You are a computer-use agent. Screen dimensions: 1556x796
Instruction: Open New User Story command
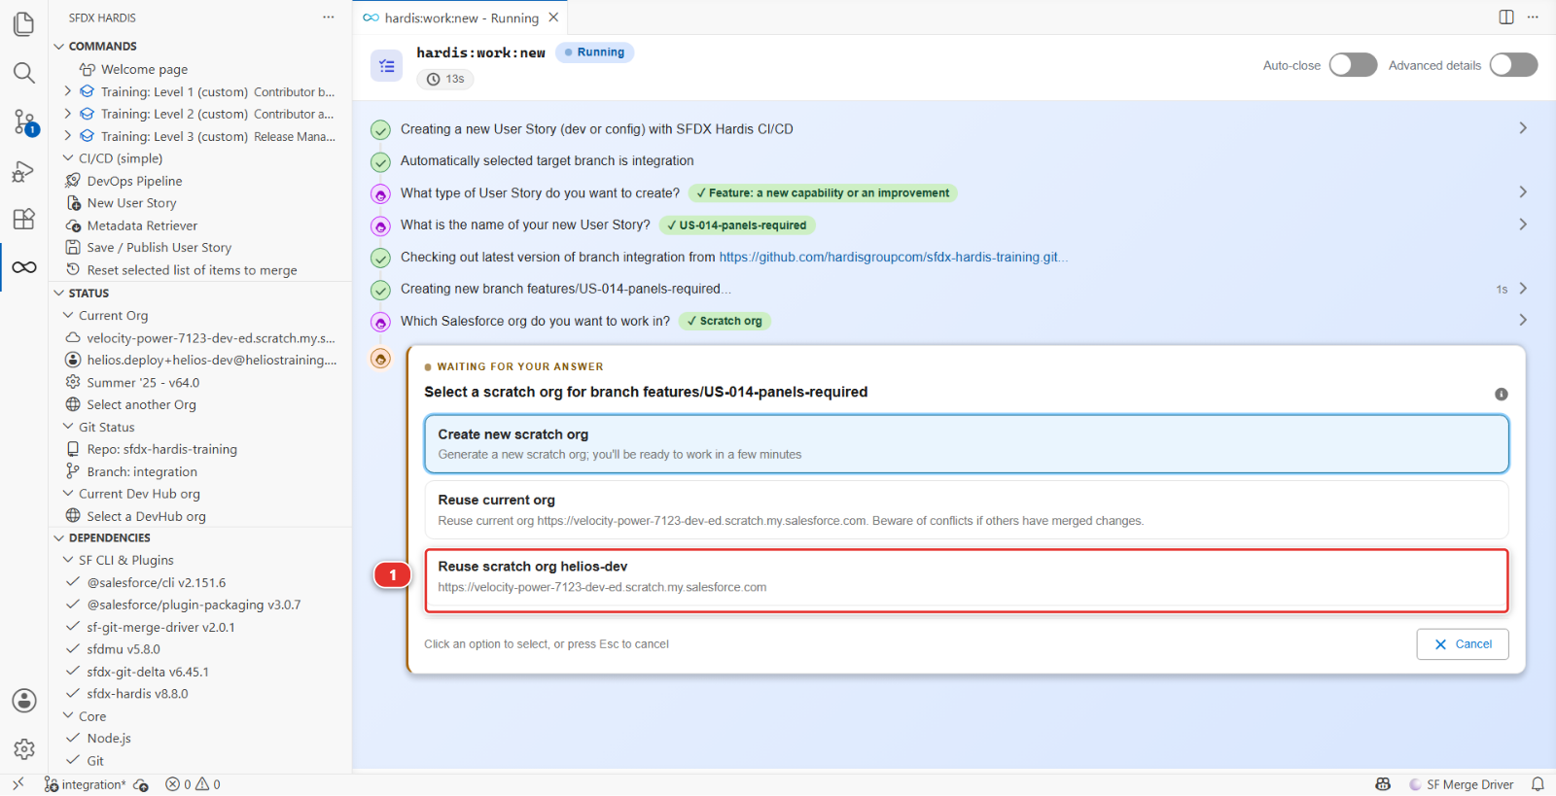(x=131, y=203)
